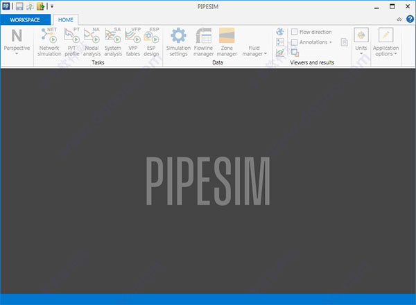Click the Application options pencil icon
The width and height of the screenshot is (416, 305).
385,35
